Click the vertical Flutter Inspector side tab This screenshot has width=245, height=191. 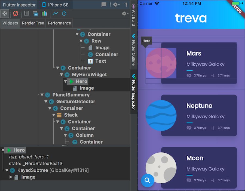pos(134,92)
